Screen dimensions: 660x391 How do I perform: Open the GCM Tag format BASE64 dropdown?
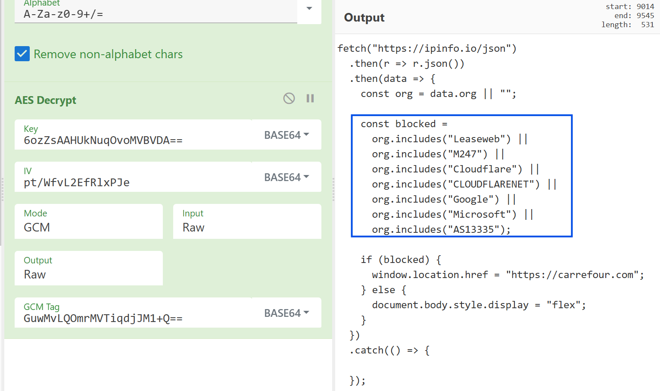point(286,313)
